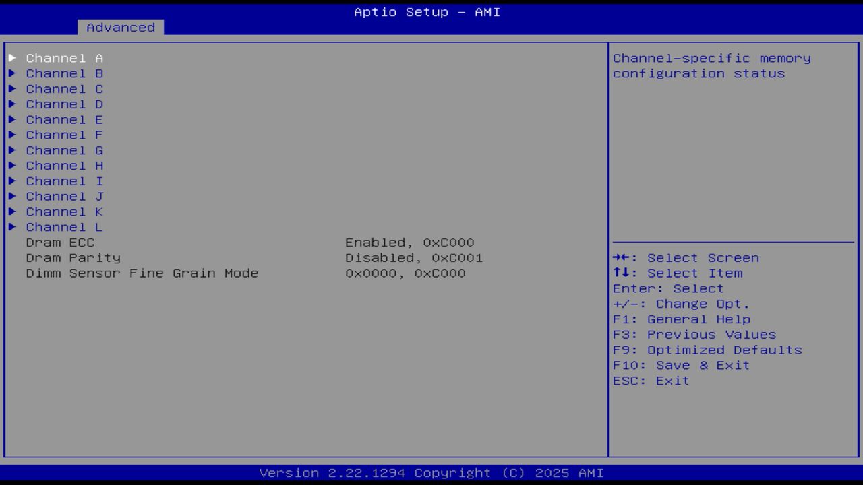The width and height of the screenshot is (863, 485).
Task: Click the F10 Save and Exit option
Action: pyautogui.click(x=681, y=365)
